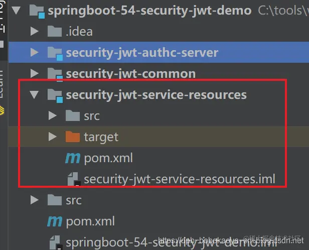This screenshot has width=309, height=250.
Task: Click the security-jwt-authc-server module icon
Action: point(55,53)
